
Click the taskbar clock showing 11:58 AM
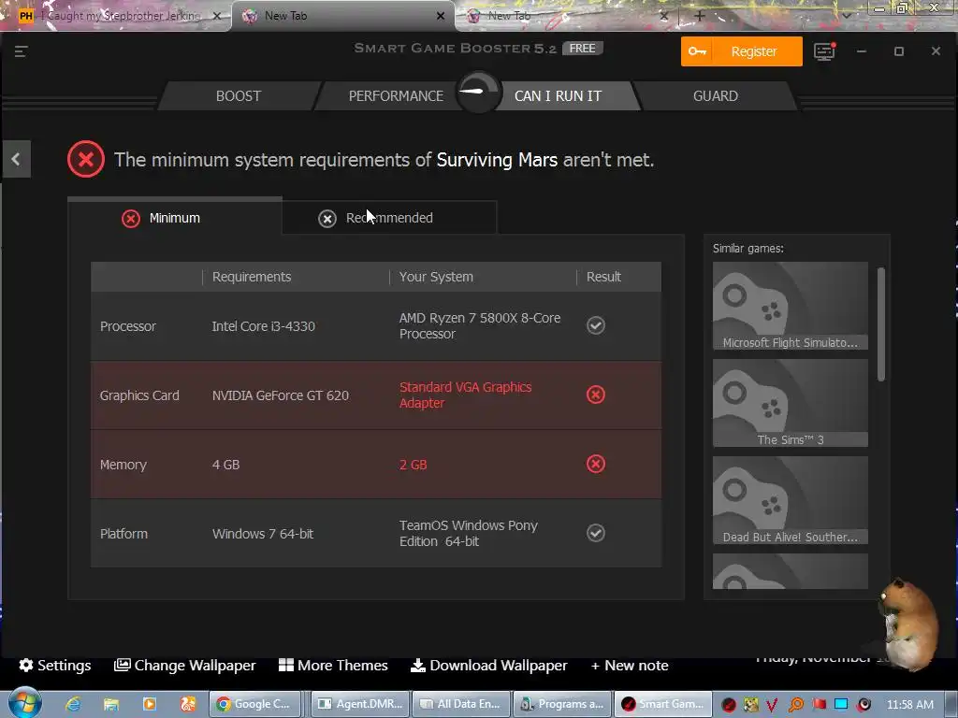tap(909, 705)
